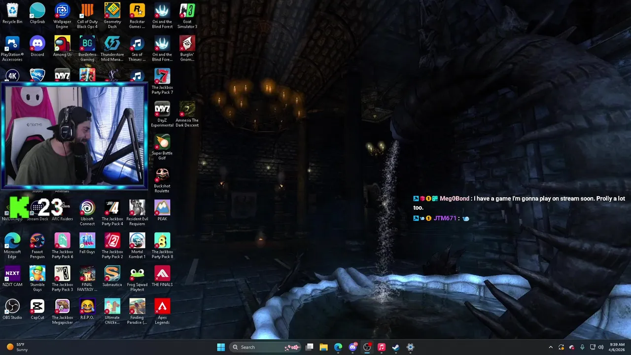The height and width of the screenshot is (355, 631).
Task: Select the Frog Sqwad Playtest icon
Action: (x=137, y=279)
